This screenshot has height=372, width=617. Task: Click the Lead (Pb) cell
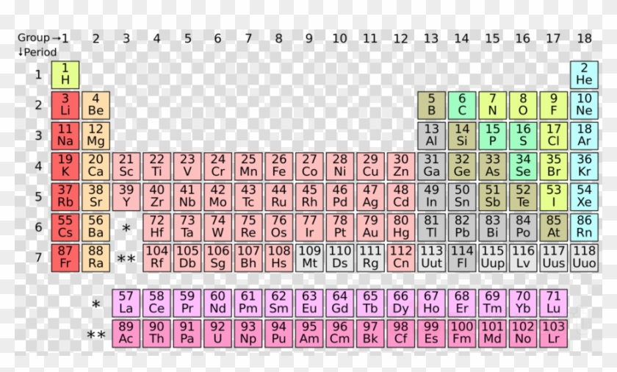[462, 227]
